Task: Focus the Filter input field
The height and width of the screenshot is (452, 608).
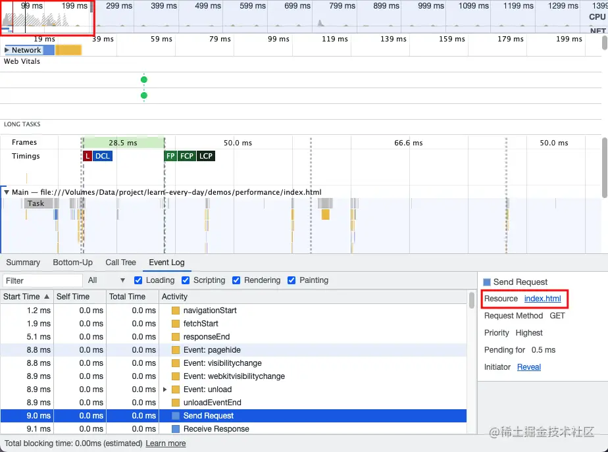Action: [x=42, y=280]
